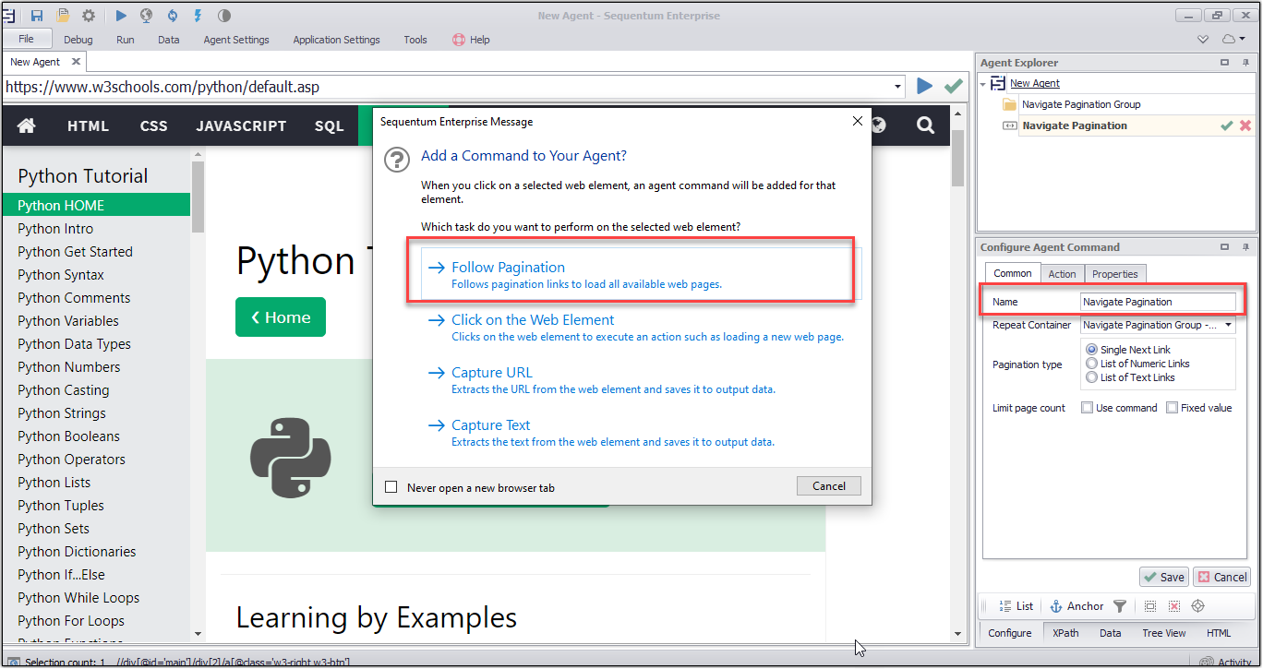Select the List of Numeric Links option

[1092, 364]
